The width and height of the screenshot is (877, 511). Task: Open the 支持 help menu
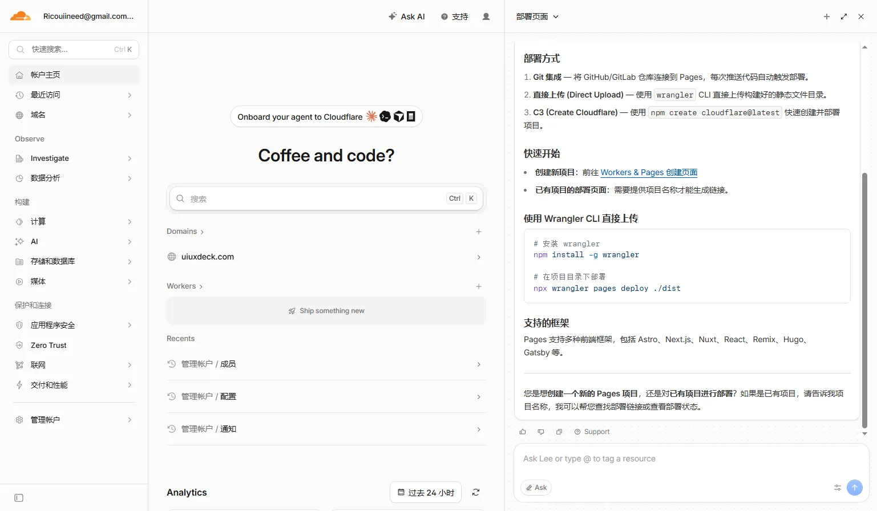click(x=455, y=17)
